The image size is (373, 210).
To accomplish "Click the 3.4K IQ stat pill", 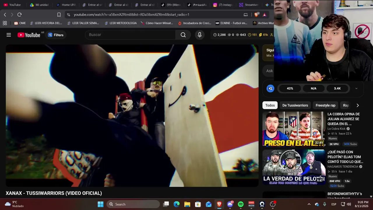I will [x=337, y=88].
